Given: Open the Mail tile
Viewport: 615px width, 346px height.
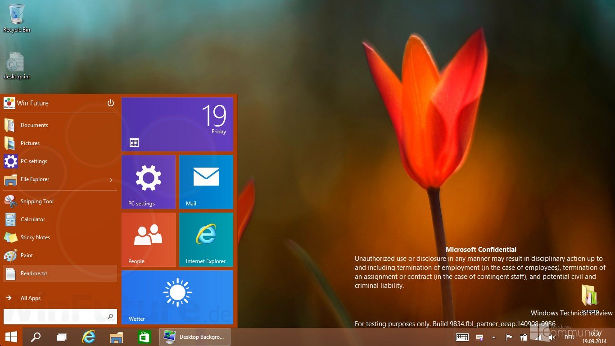Looking at the screenshot, I should 206,182.
